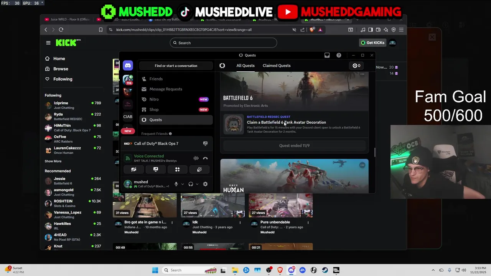Bookmark this page in Brave
491x276 pixels.
click(101, 30)
